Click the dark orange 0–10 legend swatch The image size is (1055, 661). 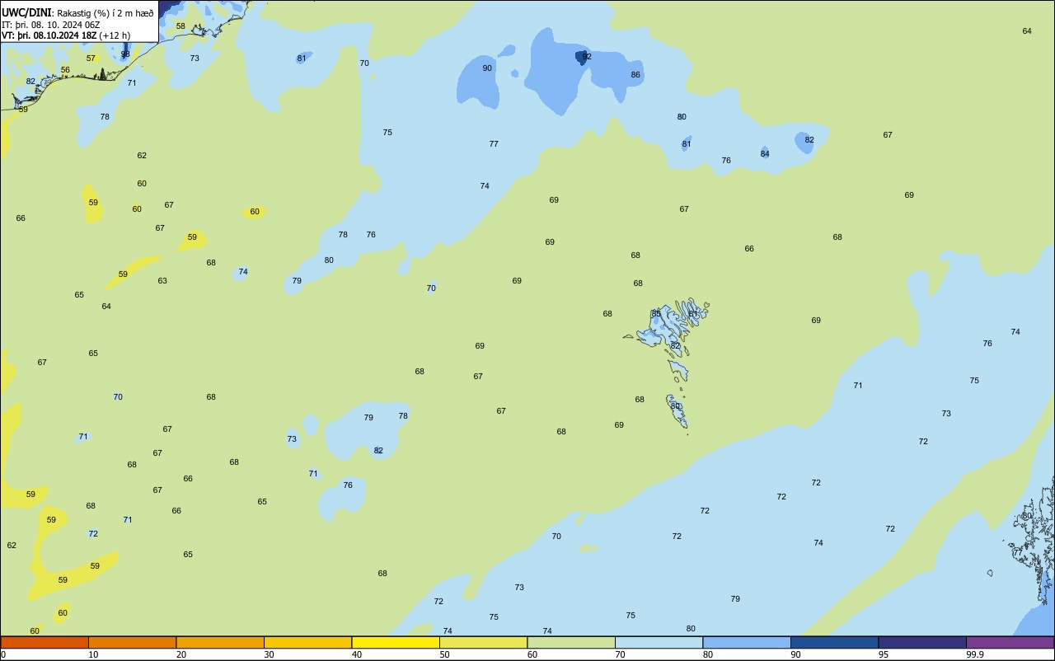pos(45,642)
